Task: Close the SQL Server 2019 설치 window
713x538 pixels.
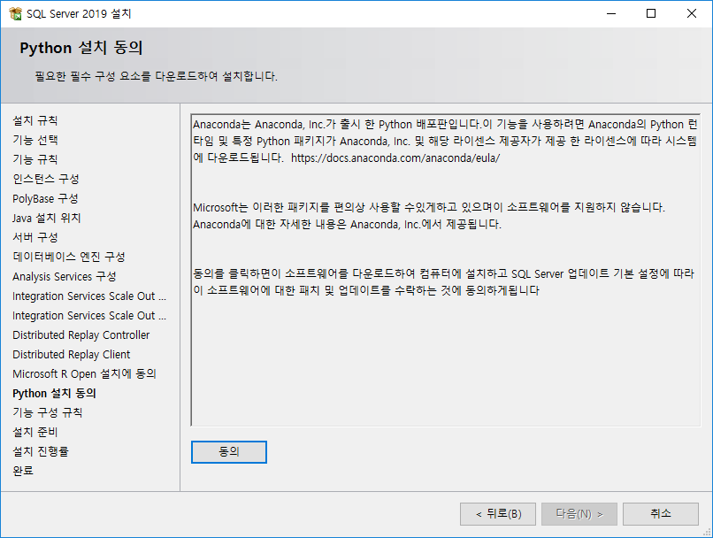Action: tap(692, 13)
